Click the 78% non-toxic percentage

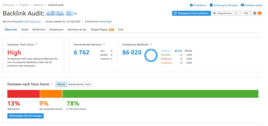click(73, 104)
